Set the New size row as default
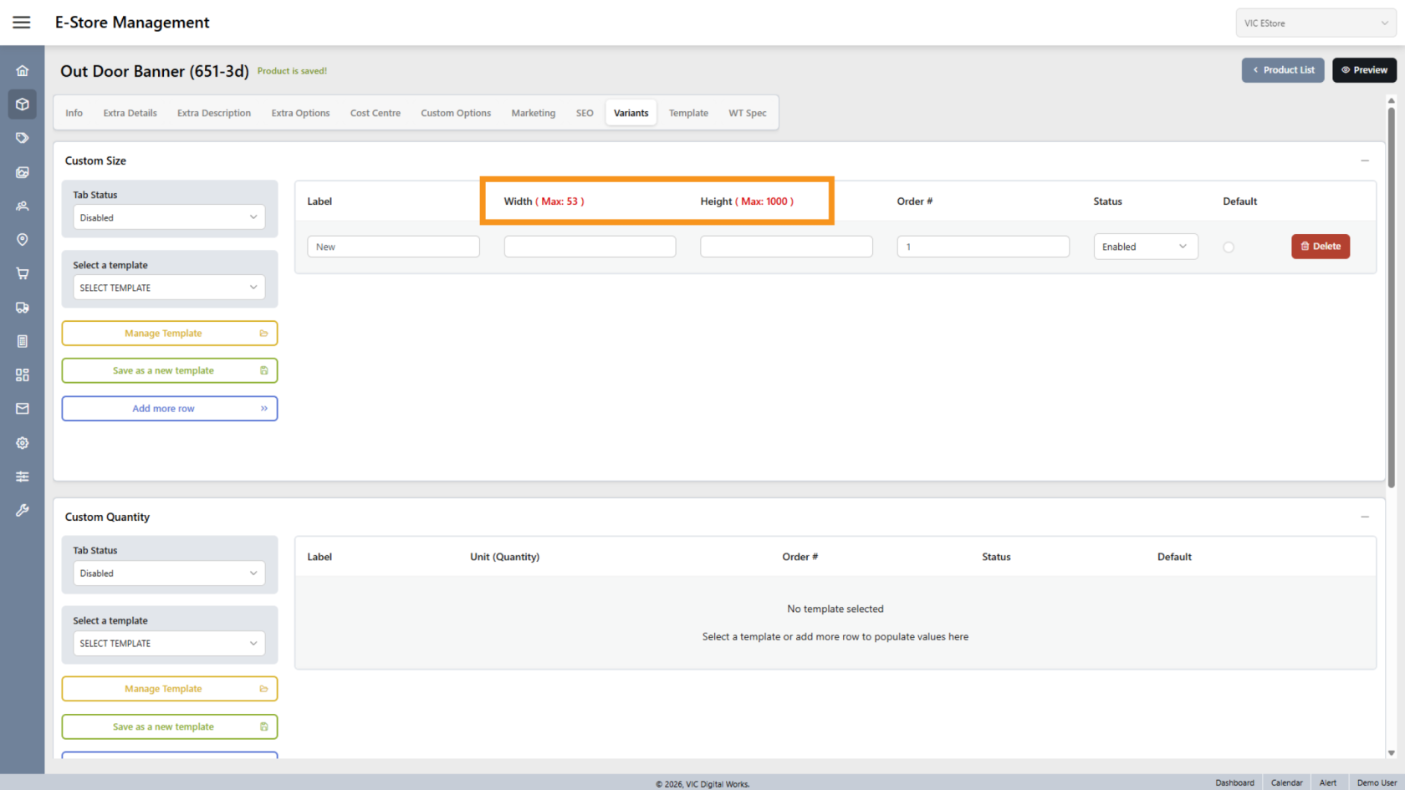 click(x=1228, y=247)
